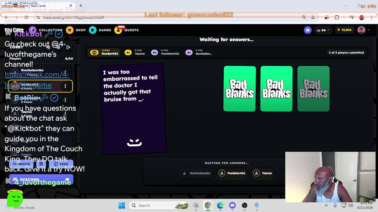Click the Games icon
The image size is (378, 212).
93,30
